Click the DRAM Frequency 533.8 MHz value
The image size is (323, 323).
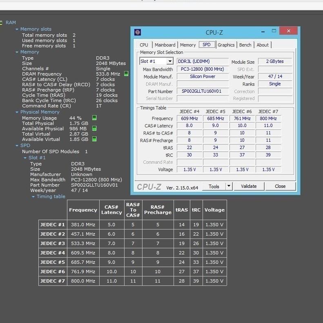point(108,74)
